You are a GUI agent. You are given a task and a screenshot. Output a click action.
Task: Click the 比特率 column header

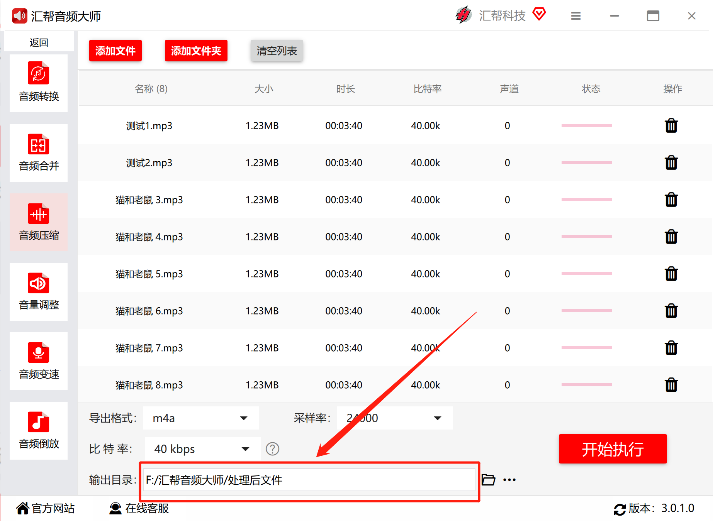pyautogui.click(x=428, y=89)
